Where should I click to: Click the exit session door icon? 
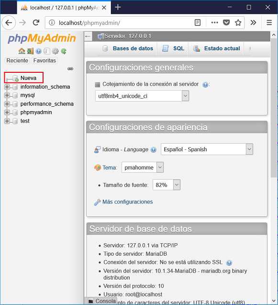click(30, 51)
